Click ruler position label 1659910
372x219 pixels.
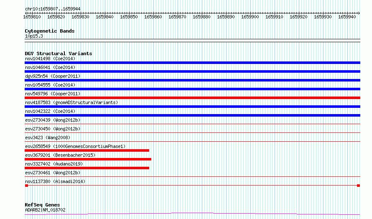(274, 17)
